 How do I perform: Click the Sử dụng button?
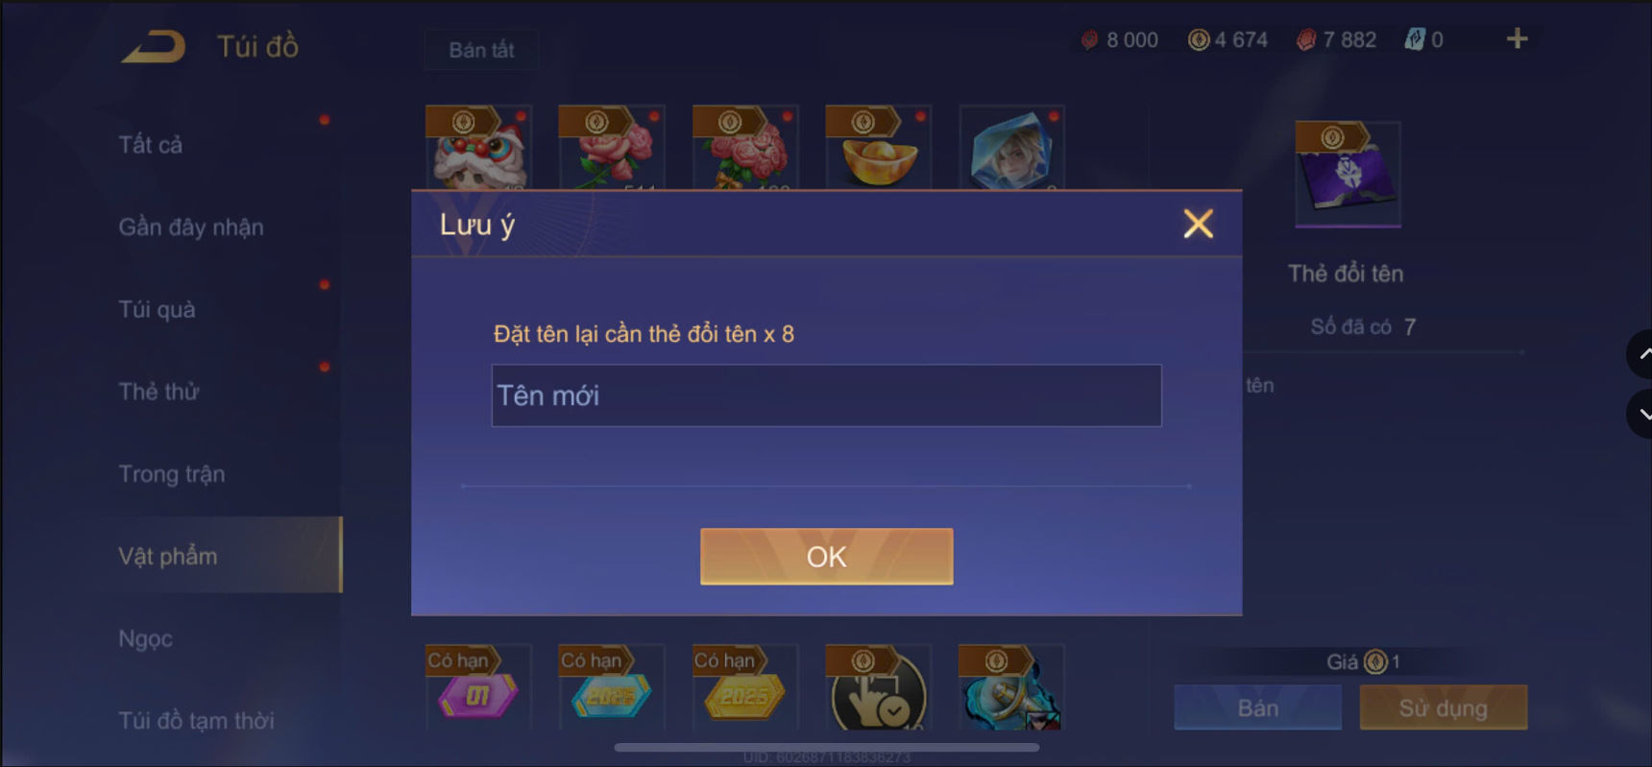tap(1444, 707)
